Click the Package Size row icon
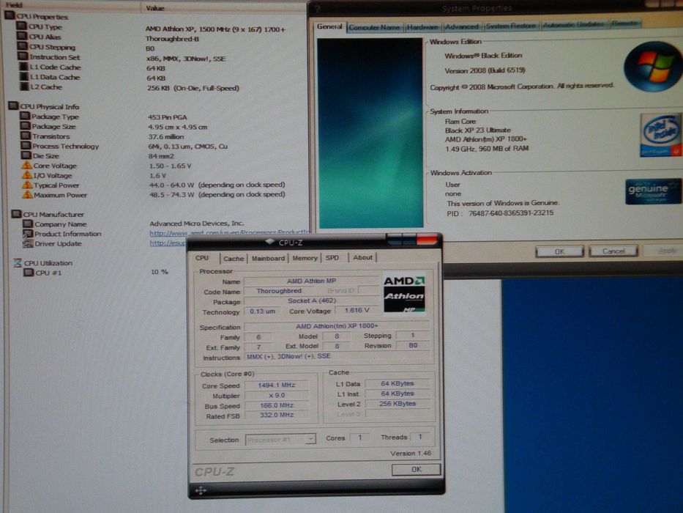The height and width of the screenshot is (513, 683). 26,125
